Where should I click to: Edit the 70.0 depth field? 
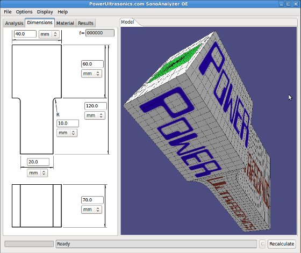pos(92,200)
